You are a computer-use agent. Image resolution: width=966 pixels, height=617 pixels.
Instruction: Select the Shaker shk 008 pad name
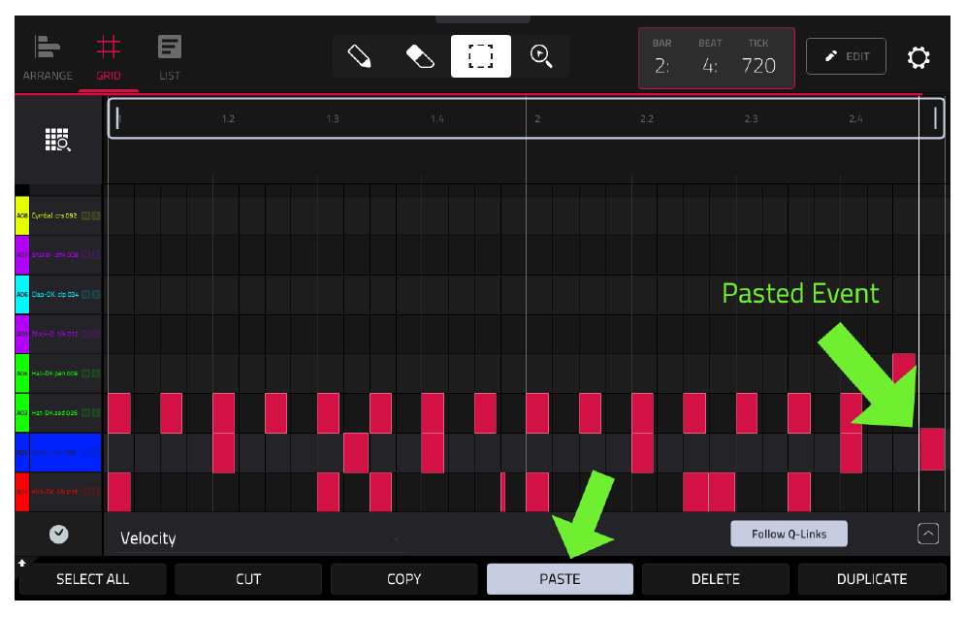coord(55,254)
